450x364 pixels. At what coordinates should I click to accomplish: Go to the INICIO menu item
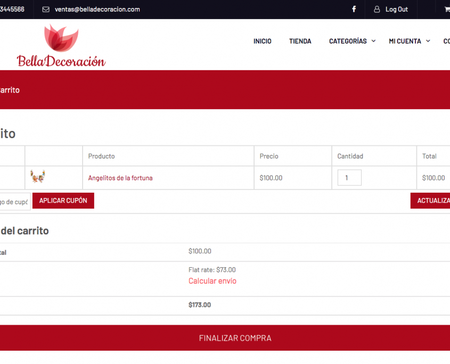pyautogui.click(x=263, y=42)
